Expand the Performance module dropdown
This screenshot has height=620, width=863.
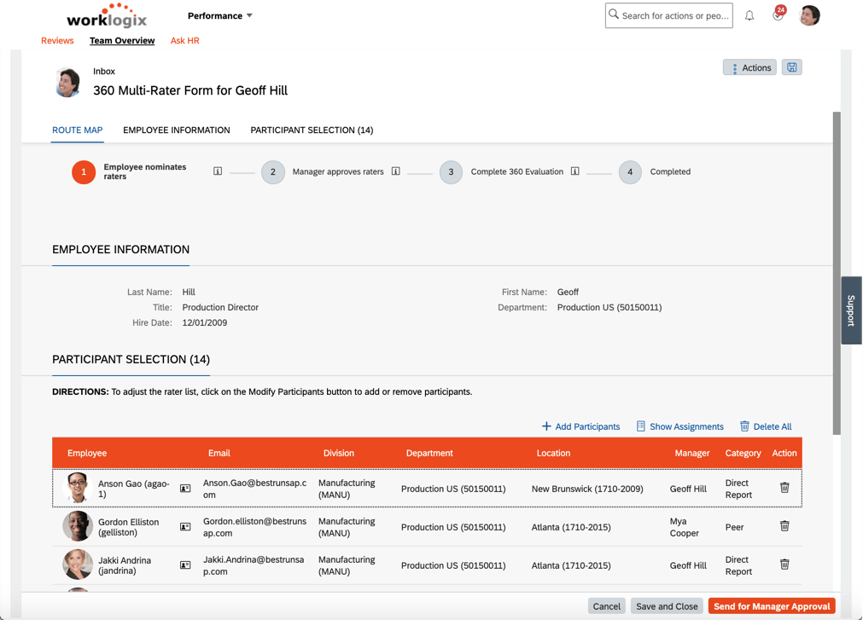tap(220, 15)
